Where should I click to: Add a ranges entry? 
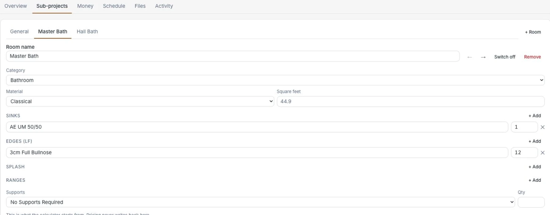click(535, 180)
